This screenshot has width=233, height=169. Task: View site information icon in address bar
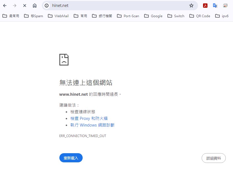point(47,6)
